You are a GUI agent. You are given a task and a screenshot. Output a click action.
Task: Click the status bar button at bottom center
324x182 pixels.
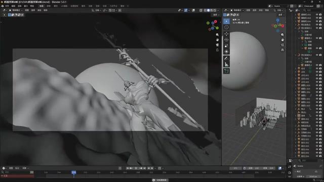tap(160, 180)
